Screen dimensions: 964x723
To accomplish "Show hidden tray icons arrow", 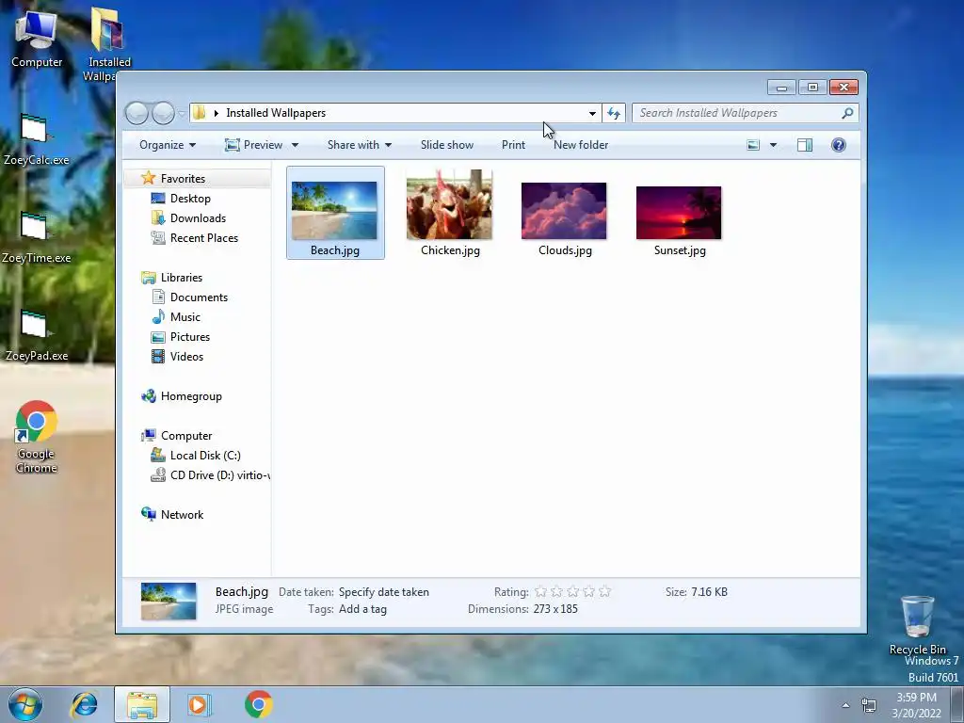I will pyautogui.click(x=846, y=706).
